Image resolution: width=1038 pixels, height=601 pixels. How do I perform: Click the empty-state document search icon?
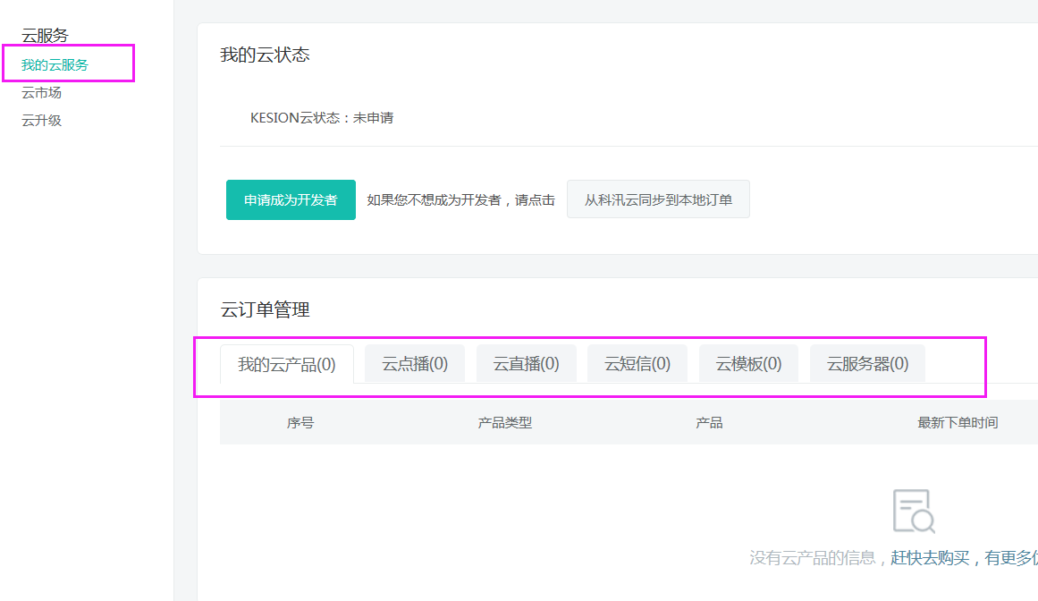914,511
